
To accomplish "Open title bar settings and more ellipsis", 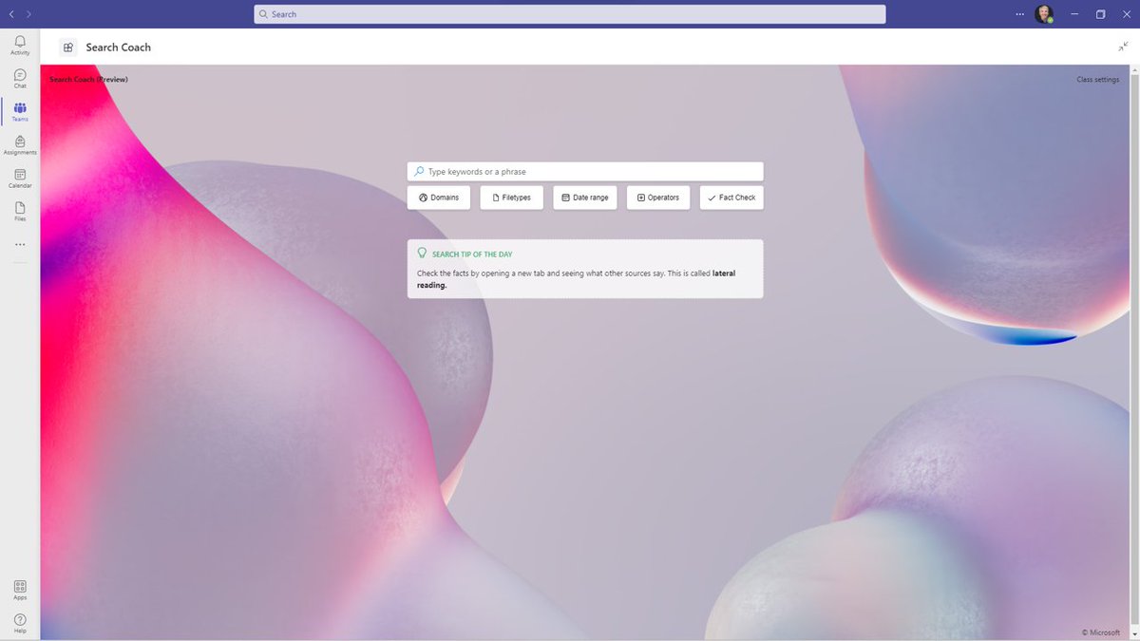I will (1020, 14).
